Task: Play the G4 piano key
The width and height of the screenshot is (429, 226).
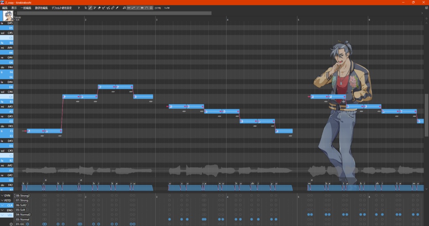Action: click(x=7, y=62)
